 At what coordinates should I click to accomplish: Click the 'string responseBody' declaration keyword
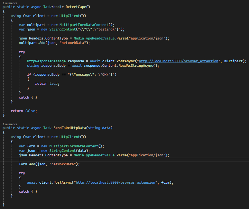33,66
